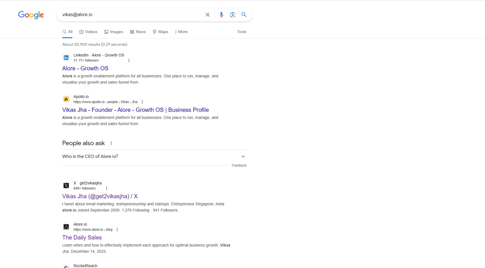
Task: Open options menu for X get2vikasjha result
Action: (107, 188)
